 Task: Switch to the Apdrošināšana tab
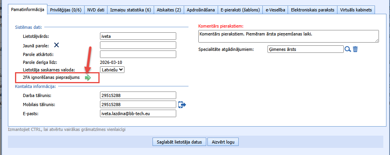click(x=201, y=10)
